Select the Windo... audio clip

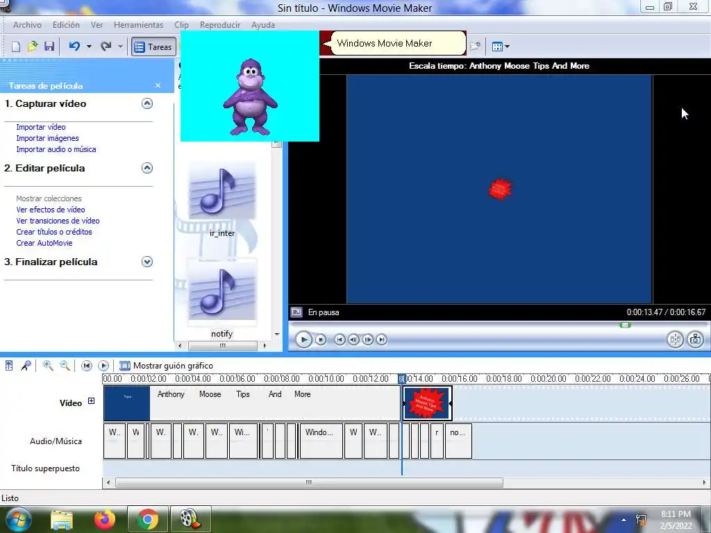[321, 441]
